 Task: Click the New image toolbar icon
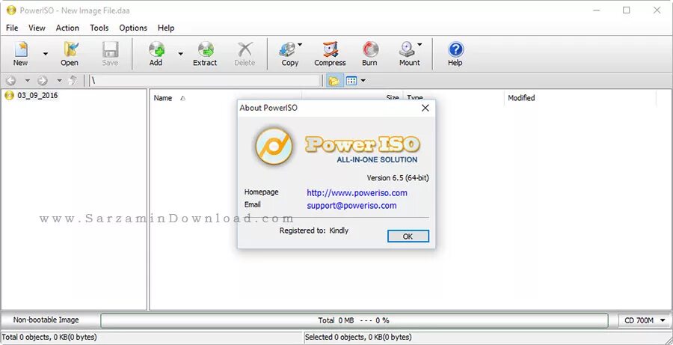pos(20,53)
